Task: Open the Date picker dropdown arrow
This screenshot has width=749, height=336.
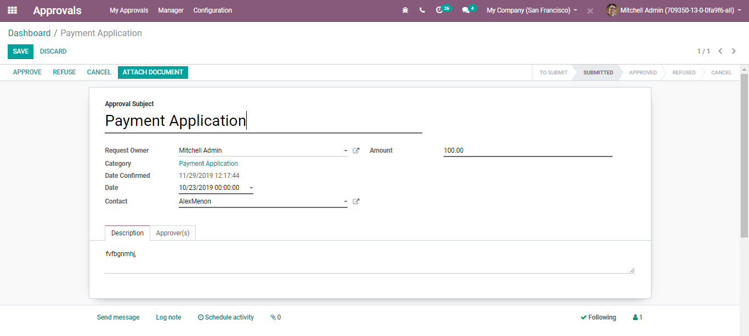Action: point(251,188)
